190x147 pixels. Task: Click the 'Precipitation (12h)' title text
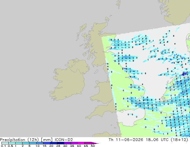pos(19,140)
